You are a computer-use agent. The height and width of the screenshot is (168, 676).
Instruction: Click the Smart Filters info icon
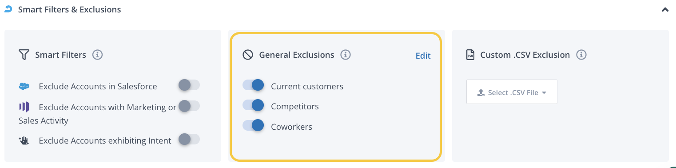click(98, 55)
